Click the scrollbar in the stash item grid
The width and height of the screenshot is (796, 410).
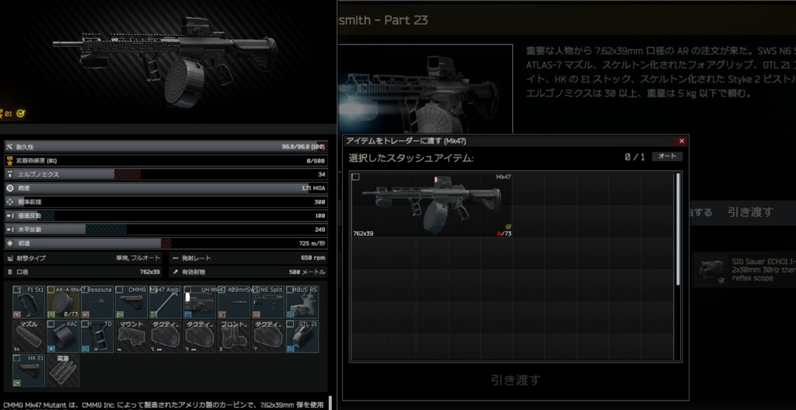tap(679, 233)
